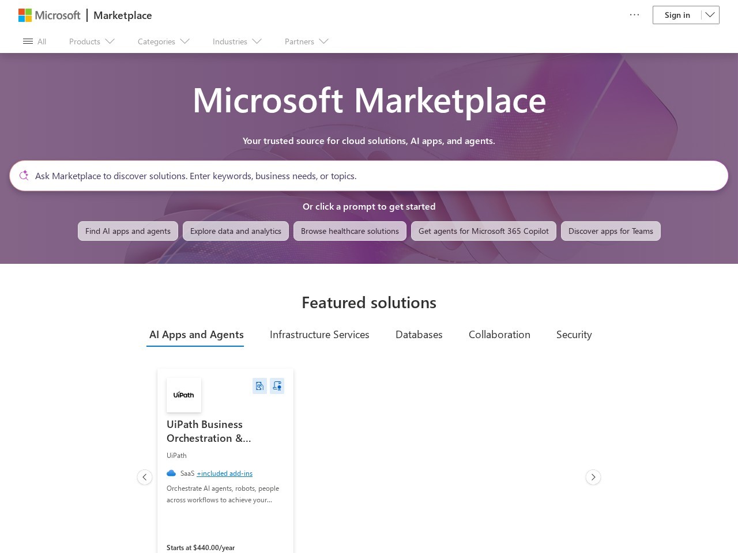Click the 'Your trusted source for cloud solutions' tagline
Viewport: 738px width, 553px height.
coord(369,141)
